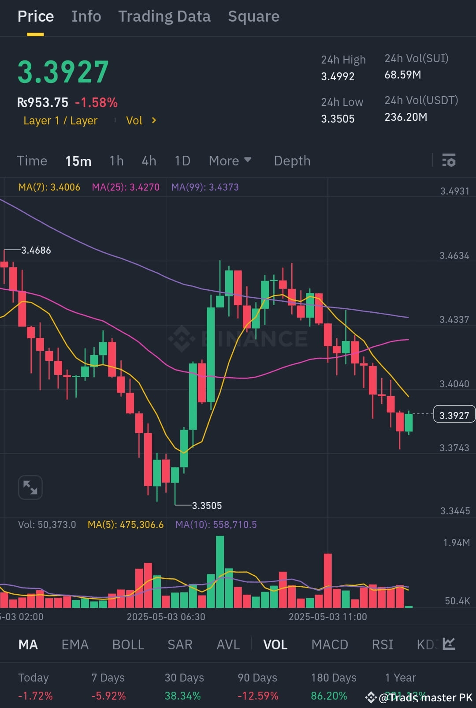The height and width of the screenshot is (708, 476).
Task: Select the SAR indicator
Action: point(180,644)
